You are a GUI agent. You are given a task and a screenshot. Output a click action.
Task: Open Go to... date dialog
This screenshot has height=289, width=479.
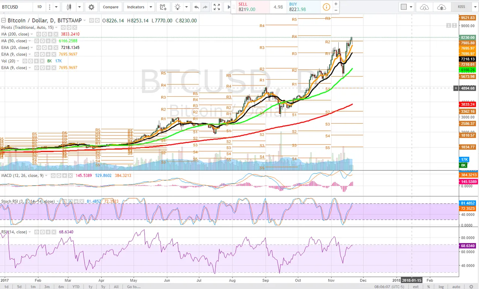click(x=134, y=287)
